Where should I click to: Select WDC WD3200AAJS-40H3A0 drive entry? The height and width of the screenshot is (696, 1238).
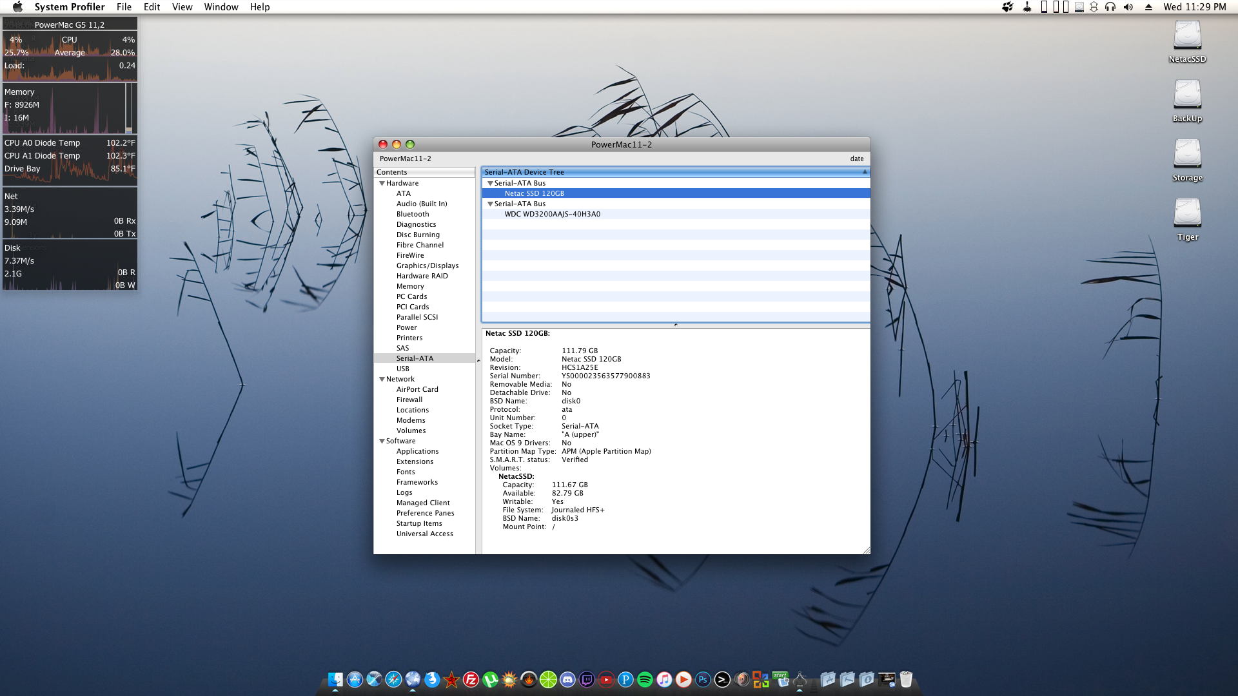tap(552, 214)
